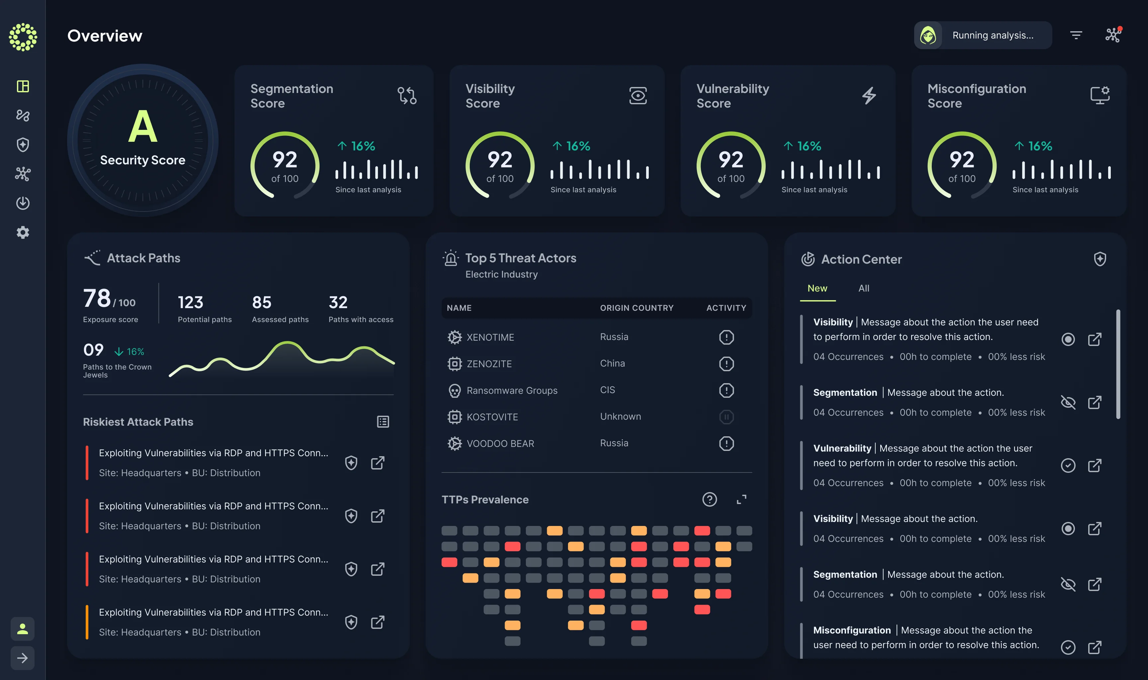Screen dimensions: 1148x680
Task: Toggle check mark on Vulnerability action
Action: (1068, 466)
